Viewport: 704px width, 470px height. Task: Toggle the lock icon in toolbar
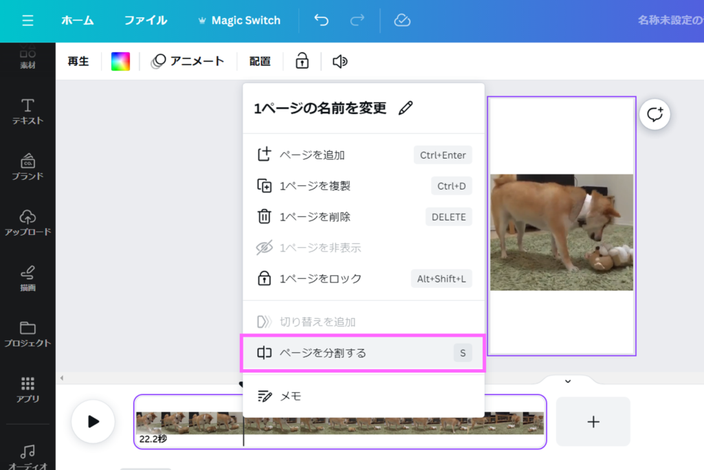pos(302,61)
